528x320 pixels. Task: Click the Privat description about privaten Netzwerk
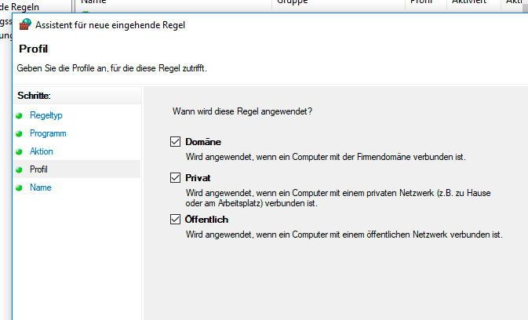point(338,198)
